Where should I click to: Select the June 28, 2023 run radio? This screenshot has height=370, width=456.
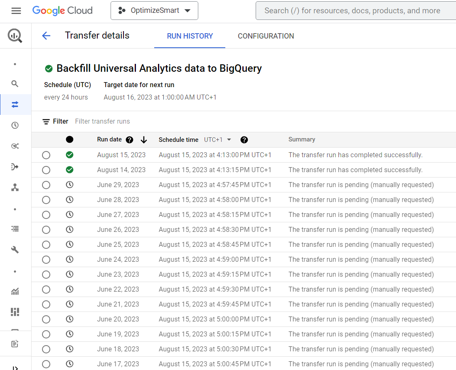tap(46, 200)
